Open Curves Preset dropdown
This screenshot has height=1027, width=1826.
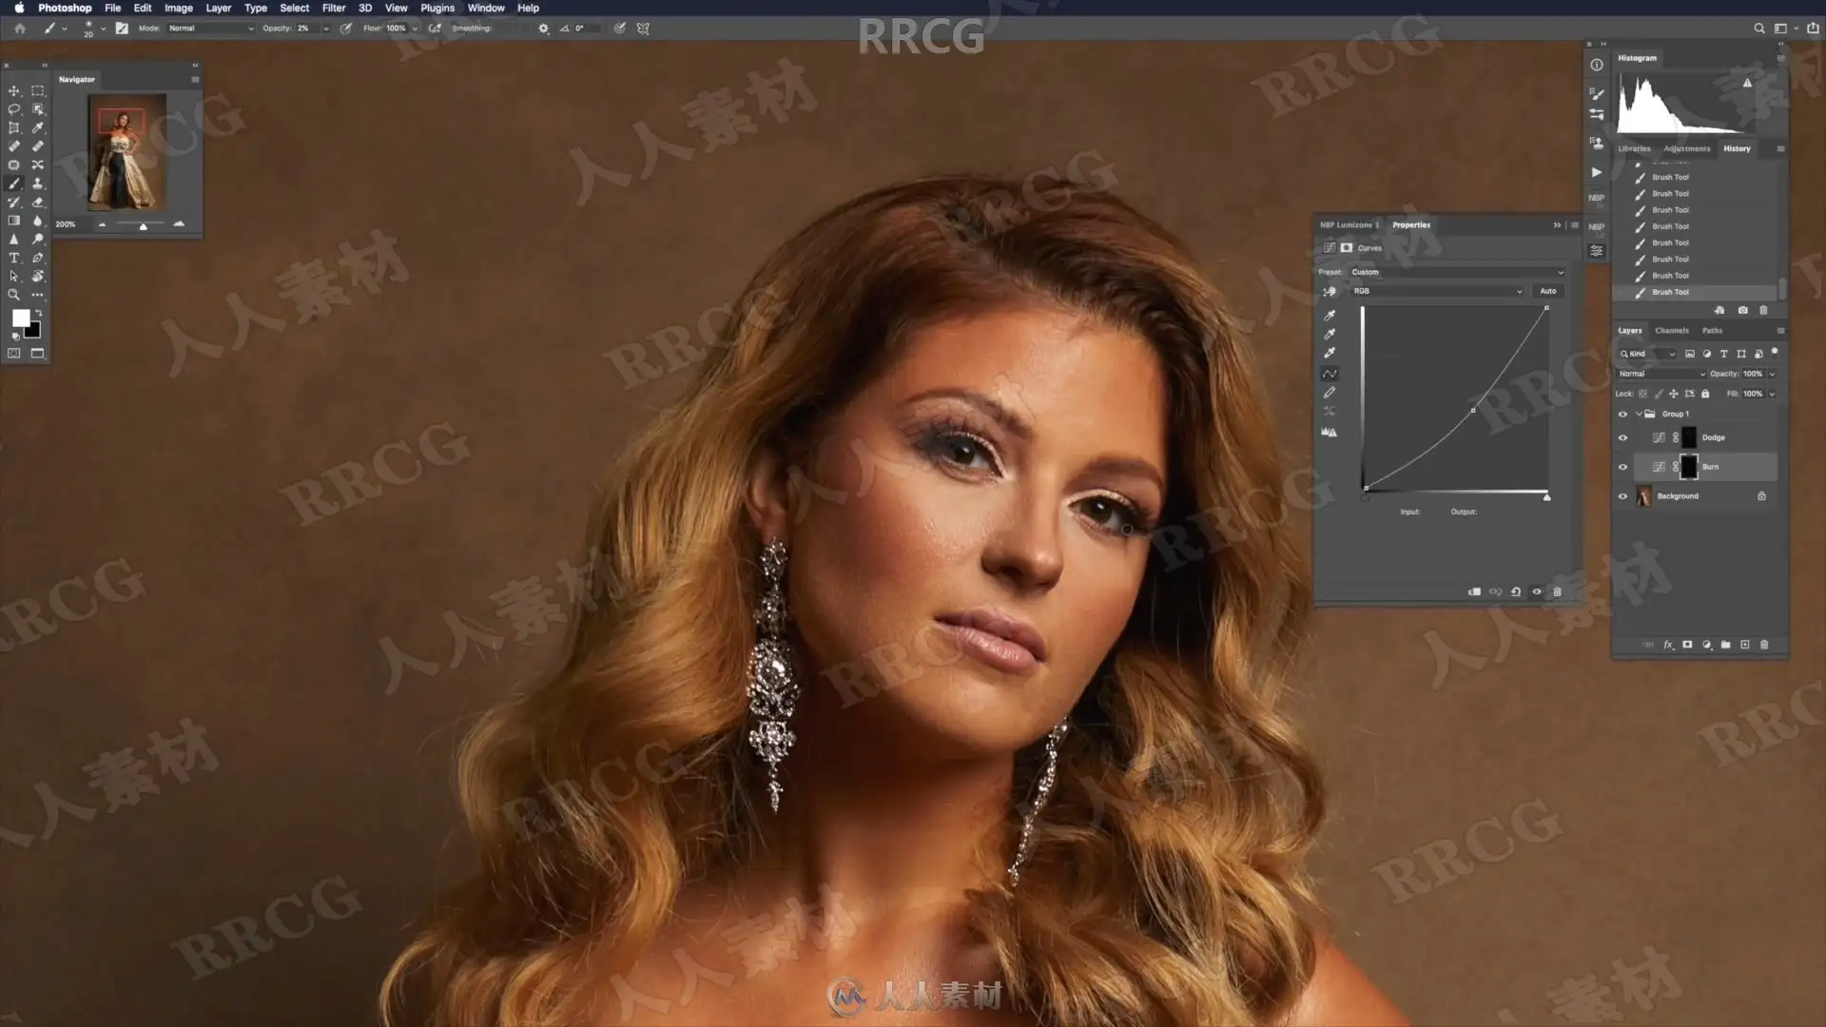point(1457,272)
